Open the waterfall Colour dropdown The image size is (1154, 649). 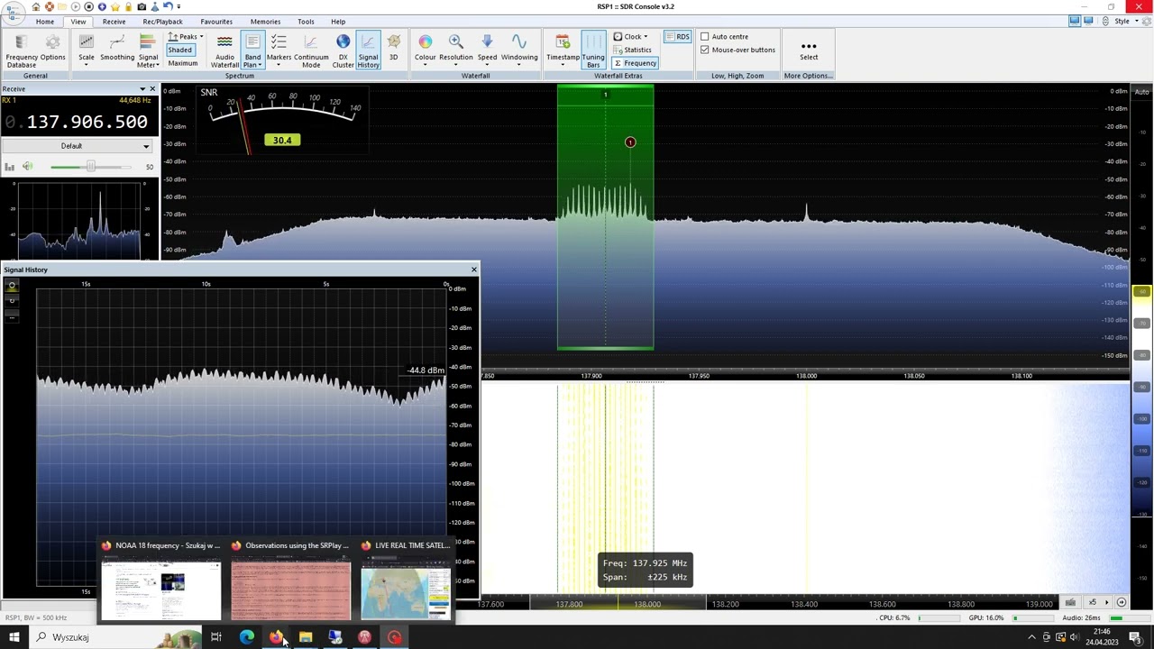pos(426,50)
